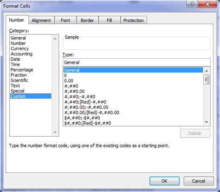Choose the Special category
This screenshot has height=192, width=220.
(x=31, y=91)
